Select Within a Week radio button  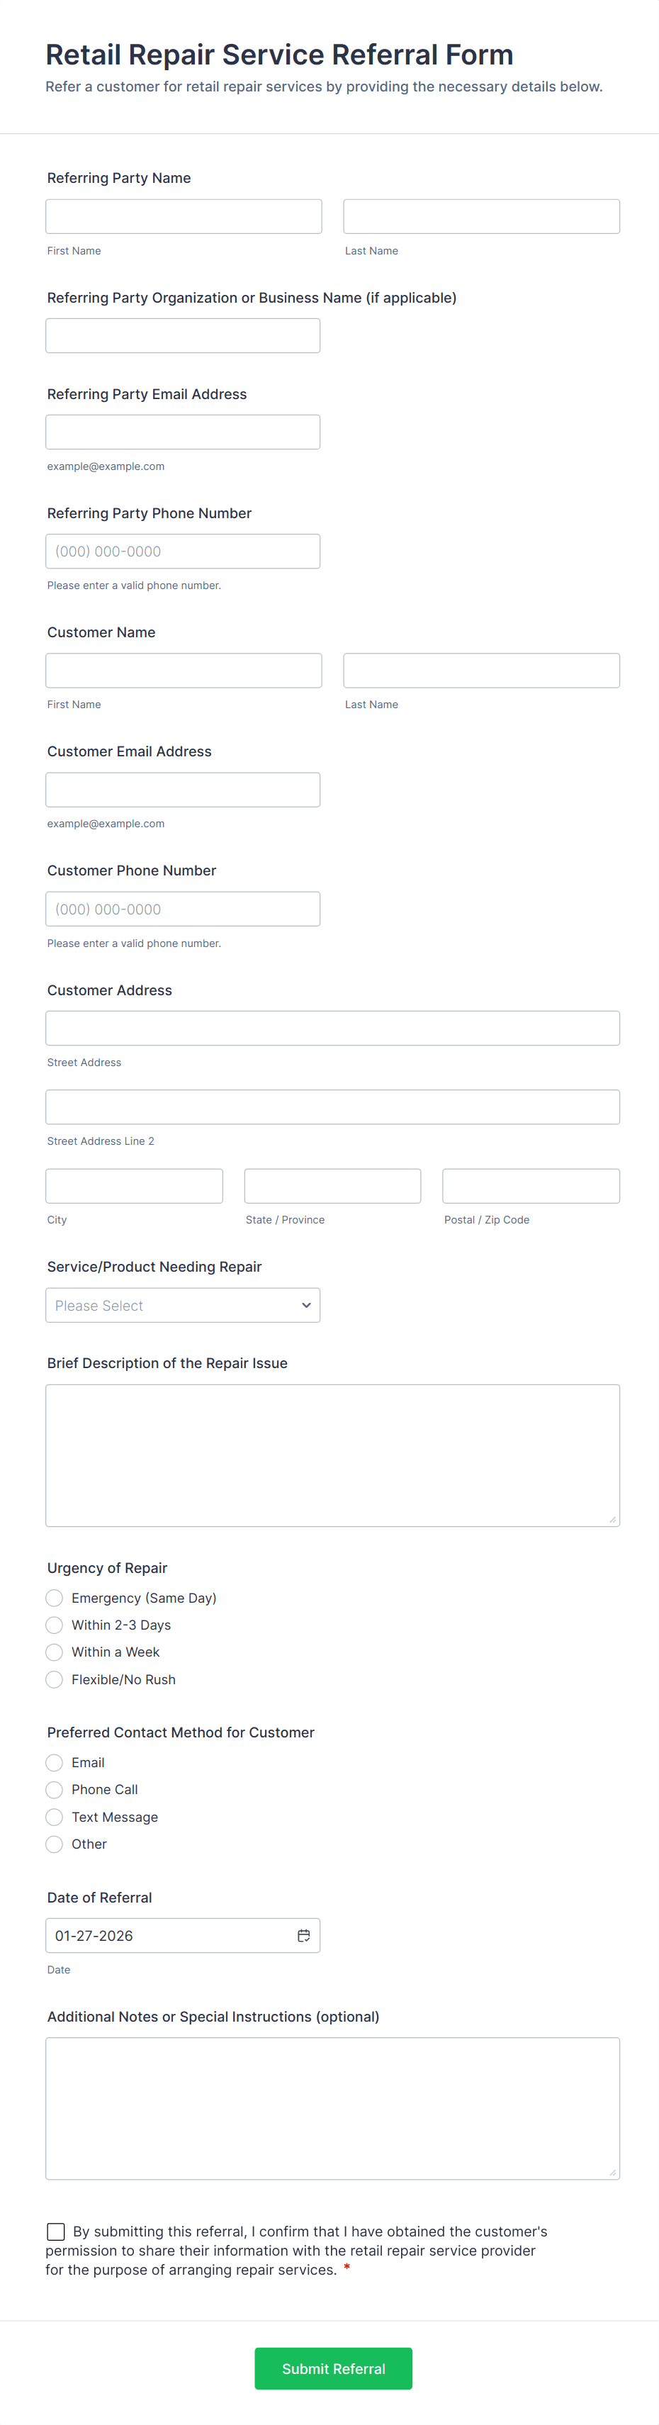pyautogui.click(x=55, y=1652)
